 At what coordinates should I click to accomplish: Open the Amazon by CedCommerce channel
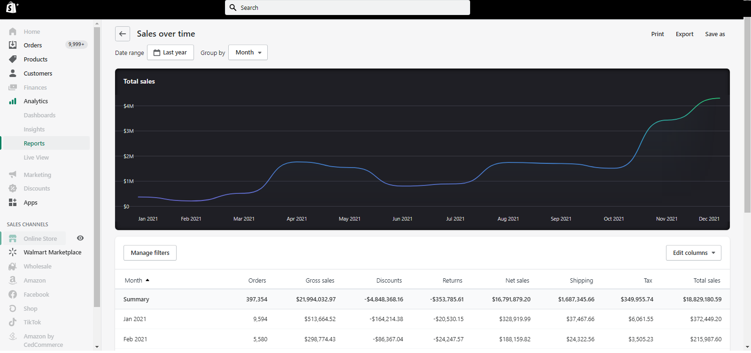[43, 340]
